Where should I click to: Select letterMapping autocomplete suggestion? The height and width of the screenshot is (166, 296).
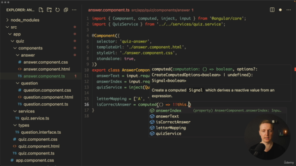[217, 128]
